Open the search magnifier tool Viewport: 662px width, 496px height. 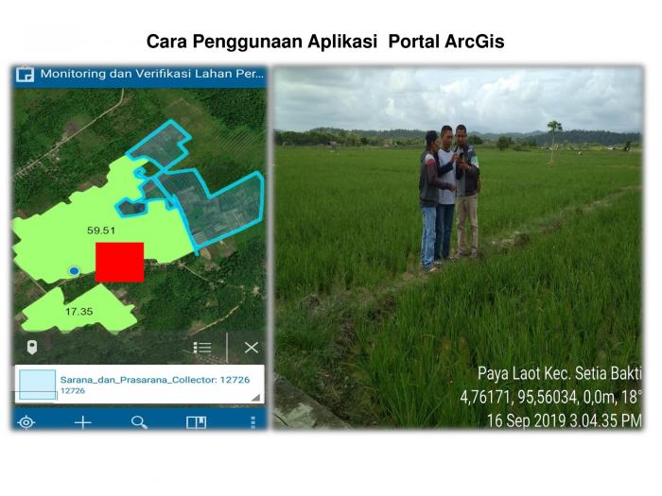(x=139, y=421)
